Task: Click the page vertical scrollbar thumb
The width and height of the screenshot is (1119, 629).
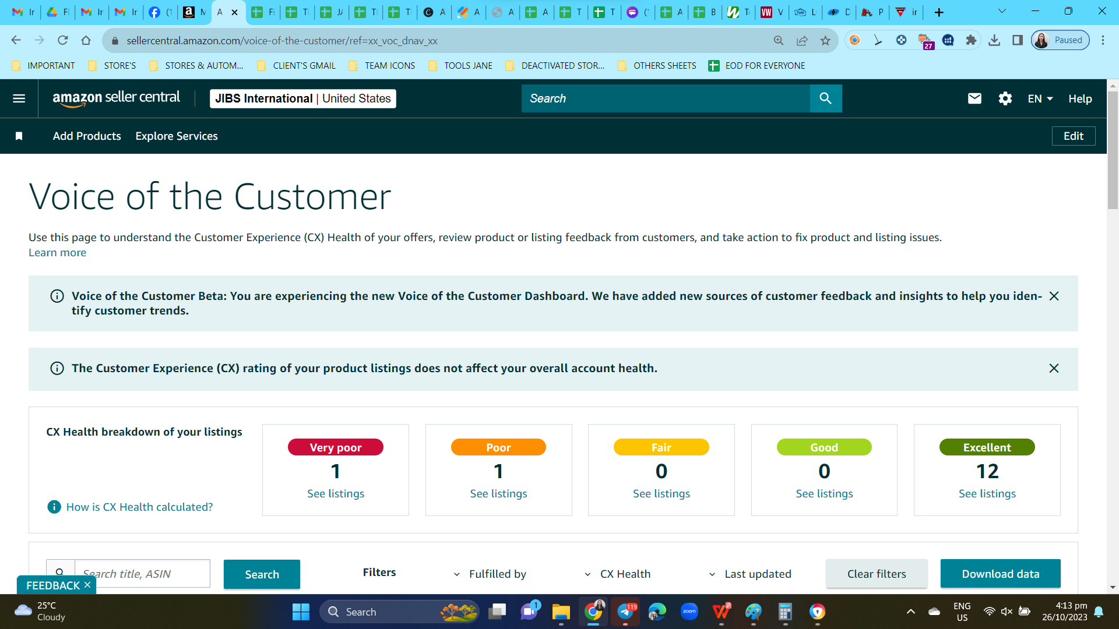Action: pyautogui.click(x=1113, y=150)
